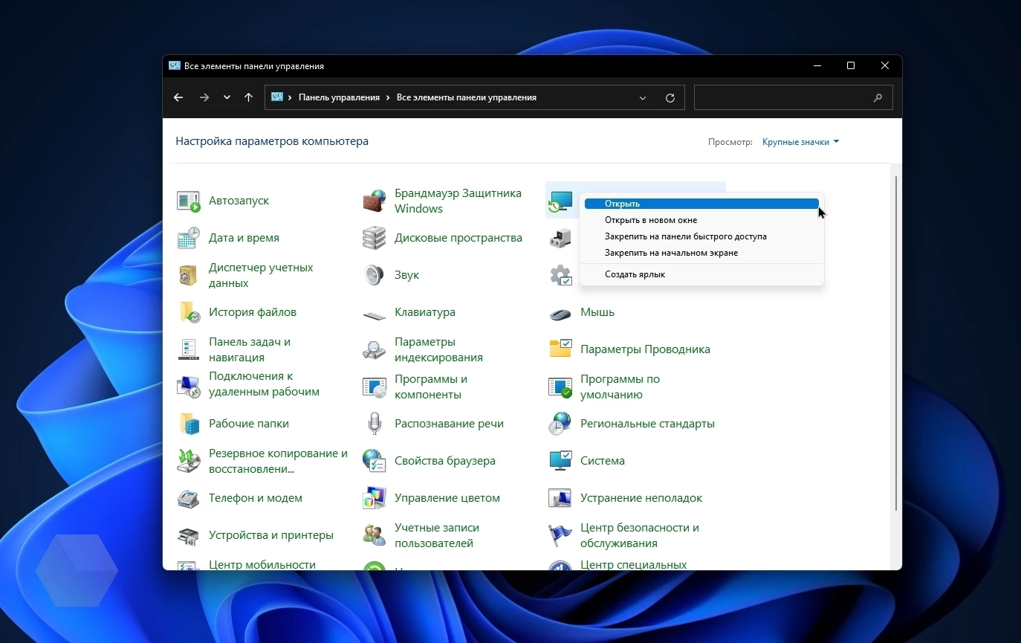The width and height of the screenshot is (1021, 643).
Task: Click Программы по умолчанию icon
Action: [560, 387]
